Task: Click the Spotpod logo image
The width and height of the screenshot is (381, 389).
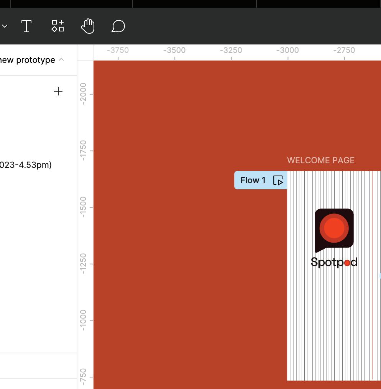Action: point(334,230)
